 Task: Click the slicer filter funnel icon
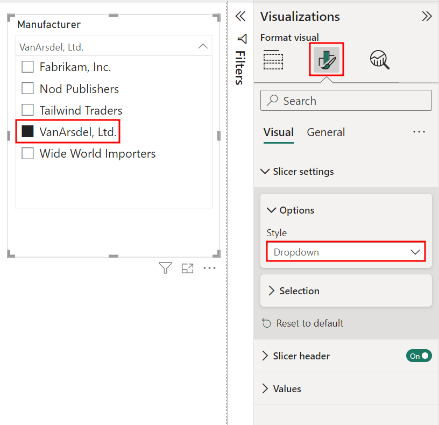[165, 268]
